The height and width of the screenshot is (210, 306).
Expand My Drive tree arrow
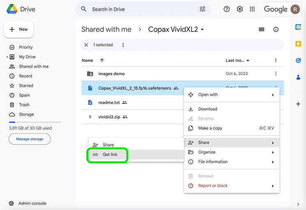pos(7,57)
